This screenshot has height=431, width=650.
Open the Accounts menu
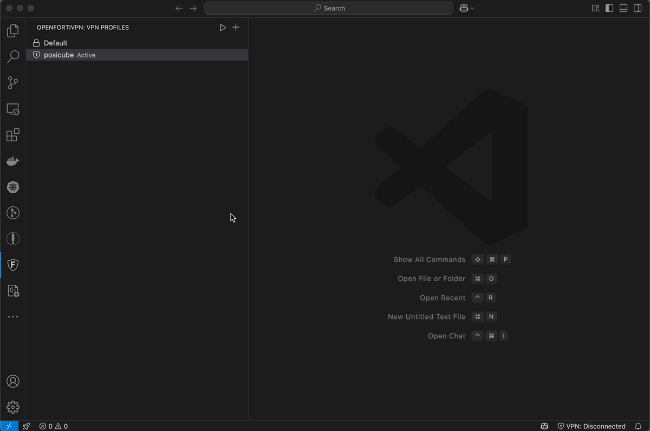[13, 381]
